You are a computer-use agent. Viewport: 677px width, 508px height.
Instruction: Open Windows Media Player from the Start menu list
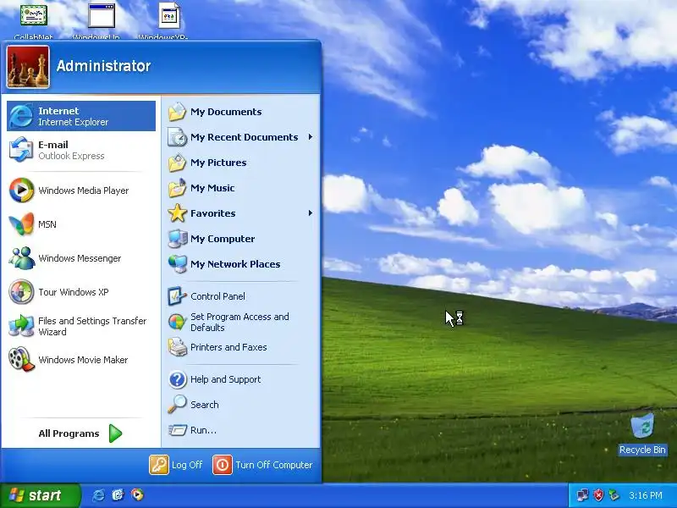81,190
